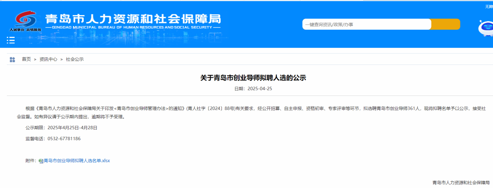Go to 首页 in the breadcrumb
The image size is (493, 188).
26,59
